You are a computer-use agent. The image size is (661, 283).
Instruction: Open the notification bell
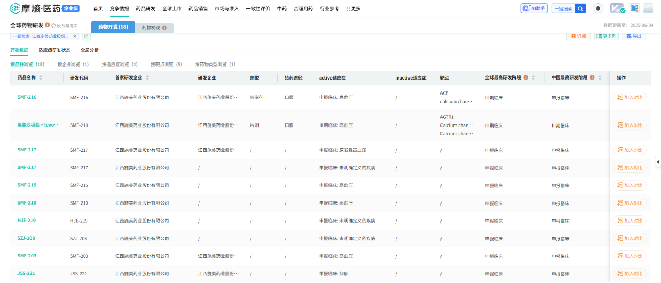[598, 8]
